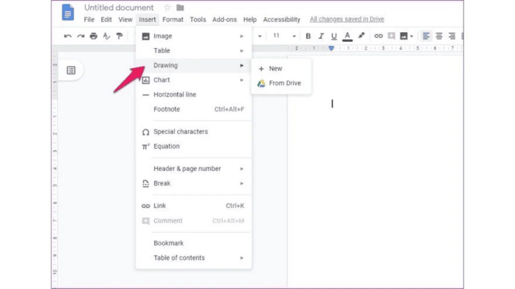Insert an Equation
515x289 pixels.
tap(194, 147)
